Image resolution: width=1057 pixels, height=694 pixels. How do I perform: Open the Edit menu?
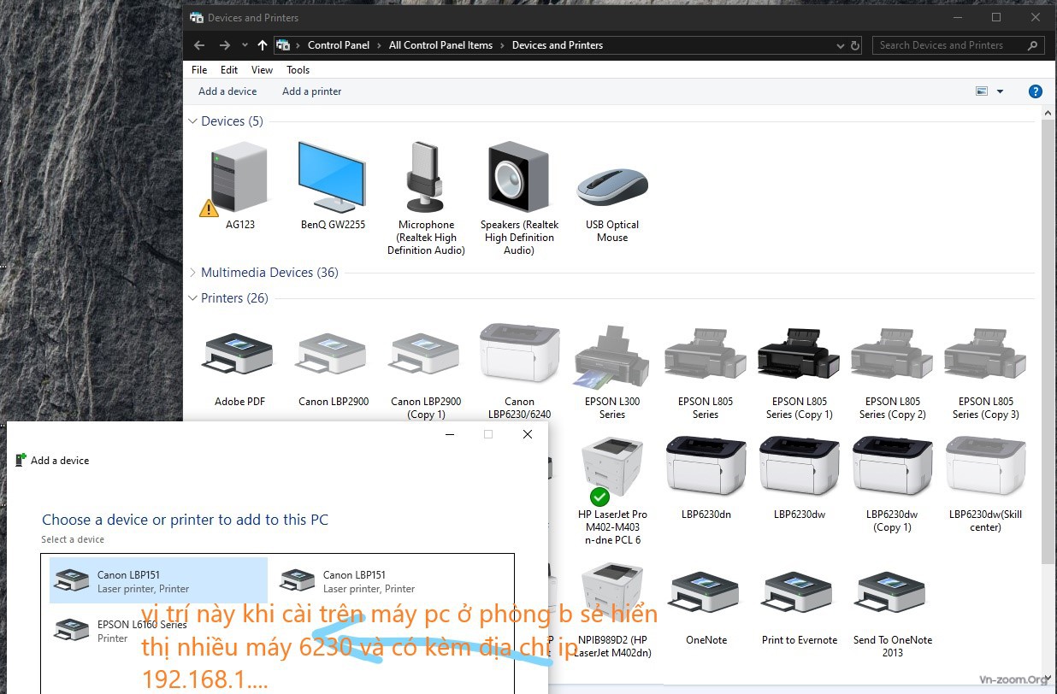[229, 70]
